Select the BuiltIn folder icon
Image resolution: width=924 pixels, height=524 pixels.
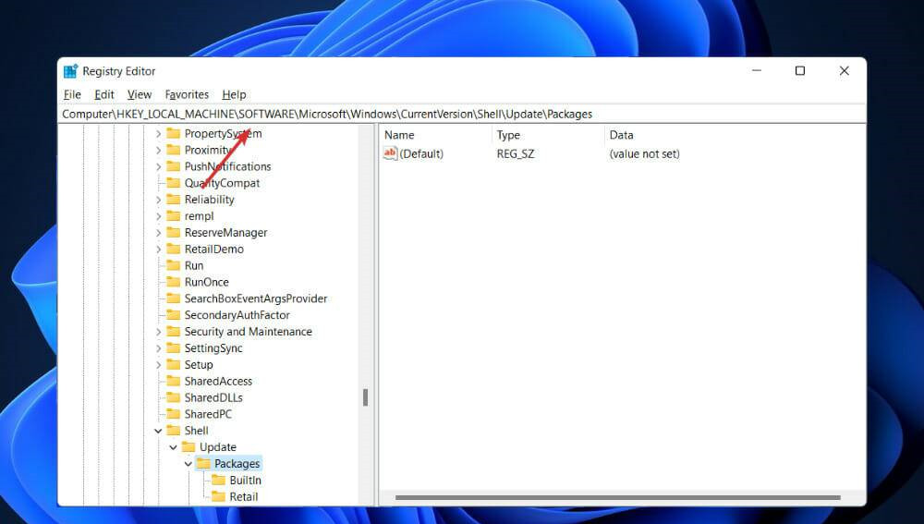tap(218, 481)
